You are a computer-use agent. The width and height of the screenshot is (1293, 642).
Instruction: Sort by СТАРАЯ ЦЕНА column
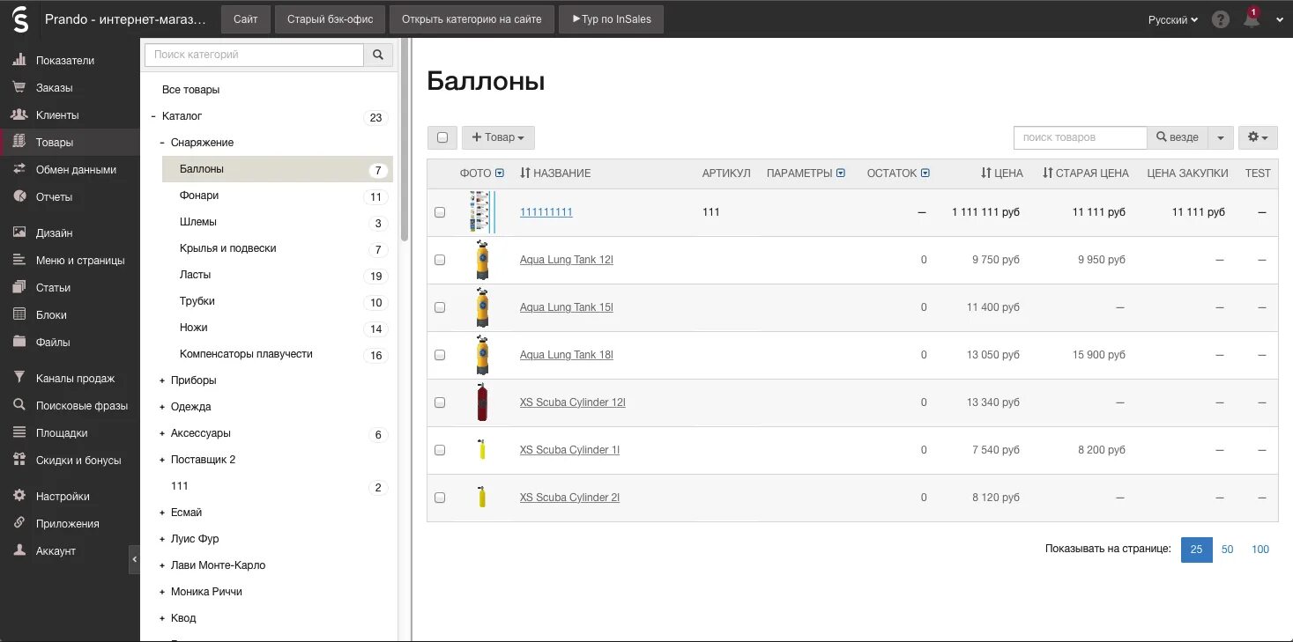pos(1085,173)
